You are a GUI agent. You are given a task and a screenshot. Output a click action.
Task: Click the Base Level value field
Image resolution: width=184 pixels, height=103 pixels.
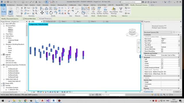tap(170, 39)
